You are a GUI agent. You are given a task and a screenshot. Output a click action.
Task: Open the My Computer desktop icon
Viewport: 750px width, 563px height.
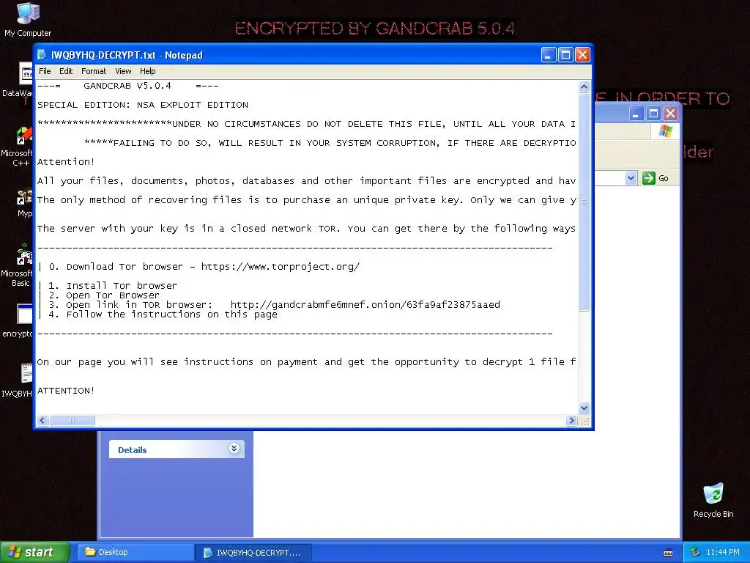pos(28,20)
